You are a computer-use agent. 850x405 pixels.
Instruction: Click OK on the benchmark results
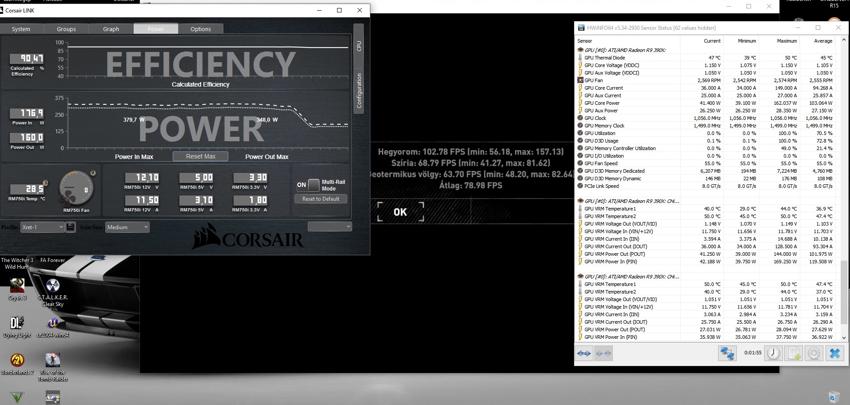[400, 212]
